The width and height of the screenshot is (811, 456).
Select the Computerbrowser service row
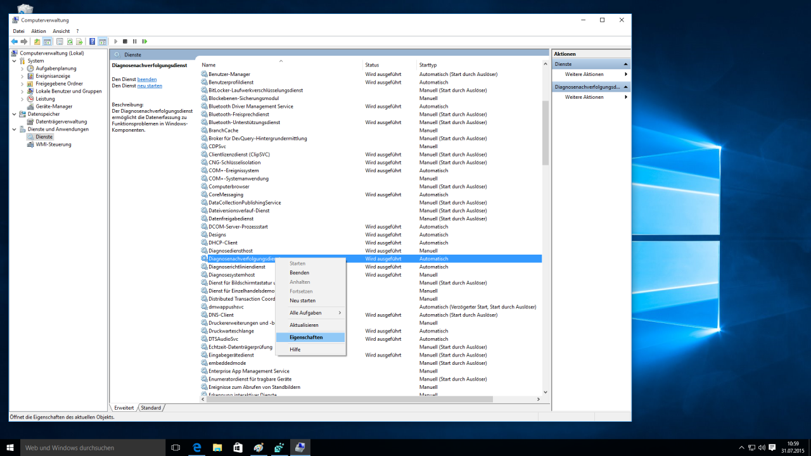[371, 187]
